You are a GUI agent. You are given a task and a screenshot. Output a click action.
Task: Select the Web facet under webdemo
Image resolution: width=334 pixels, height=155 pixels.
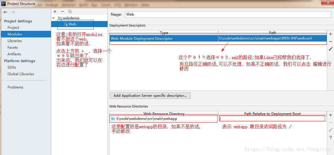[70, 24]
